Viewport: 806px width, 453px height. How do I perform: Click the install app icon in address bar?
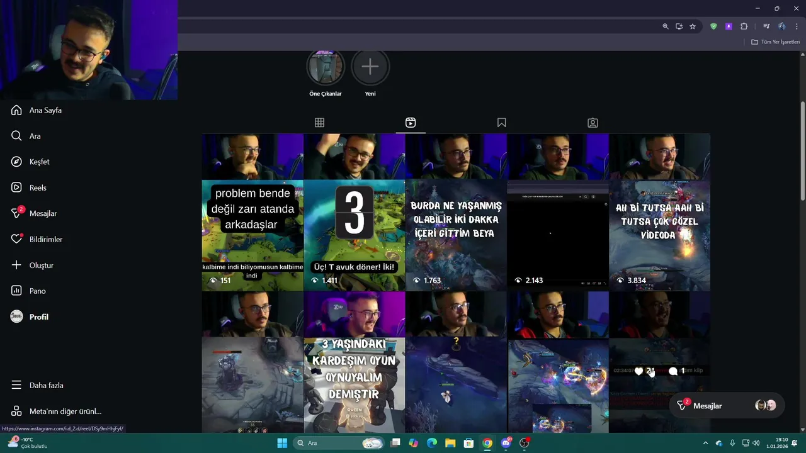tap(679, 26)
